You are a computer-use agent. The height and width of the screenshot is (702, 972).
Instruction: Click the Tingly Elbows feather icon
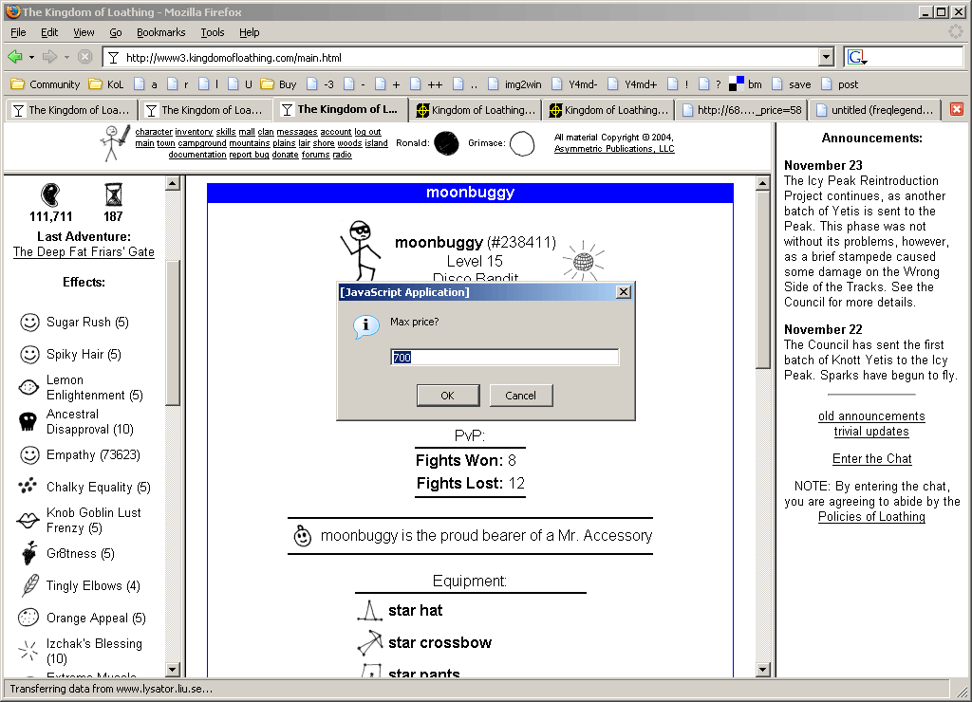pyautogui.click(x=29, y=585)
